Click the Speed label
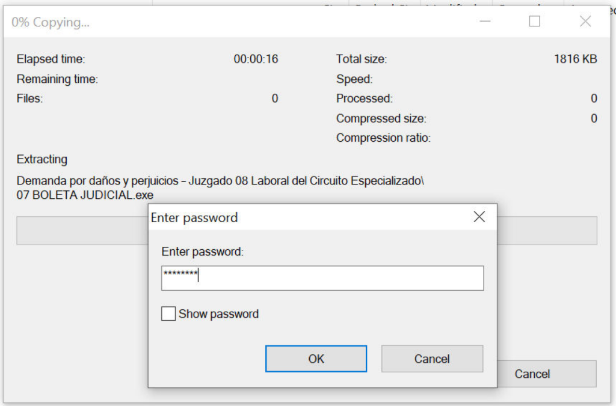Screen dimensions: 616x406 (x=354, y=79)
